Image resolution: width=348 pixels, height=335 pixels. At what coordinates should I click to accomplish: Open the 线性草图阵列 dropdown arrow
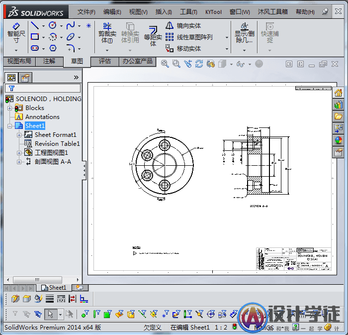227,37
